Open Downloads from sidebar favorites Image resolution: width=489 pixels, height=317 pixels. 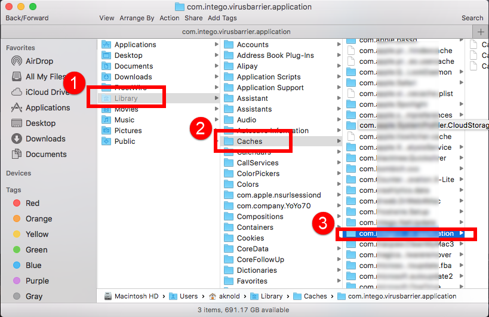click(45, 139)
